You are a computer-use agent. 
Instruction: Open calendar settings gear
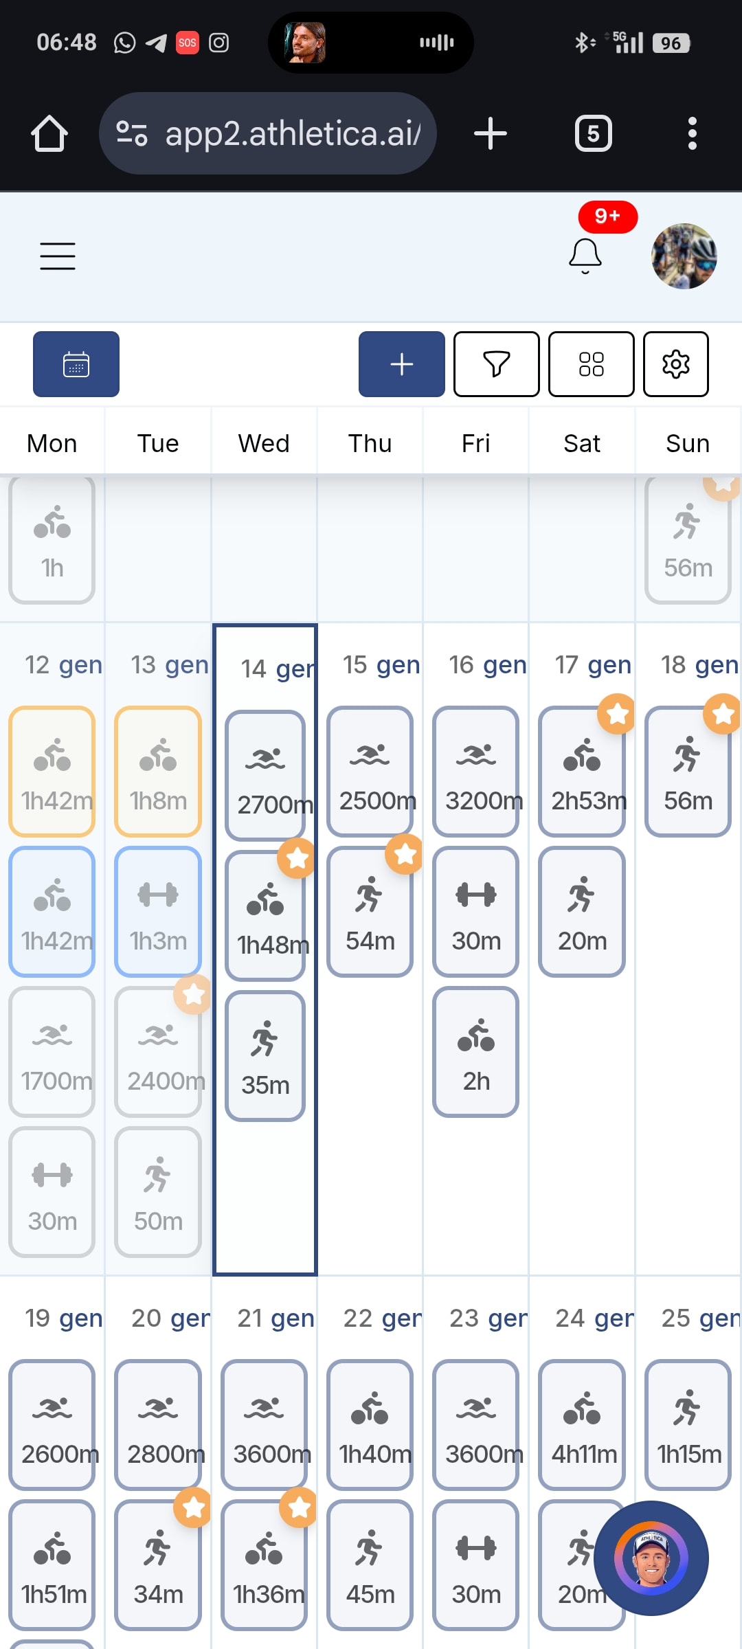pyautogui.click(x=675, y=364)
